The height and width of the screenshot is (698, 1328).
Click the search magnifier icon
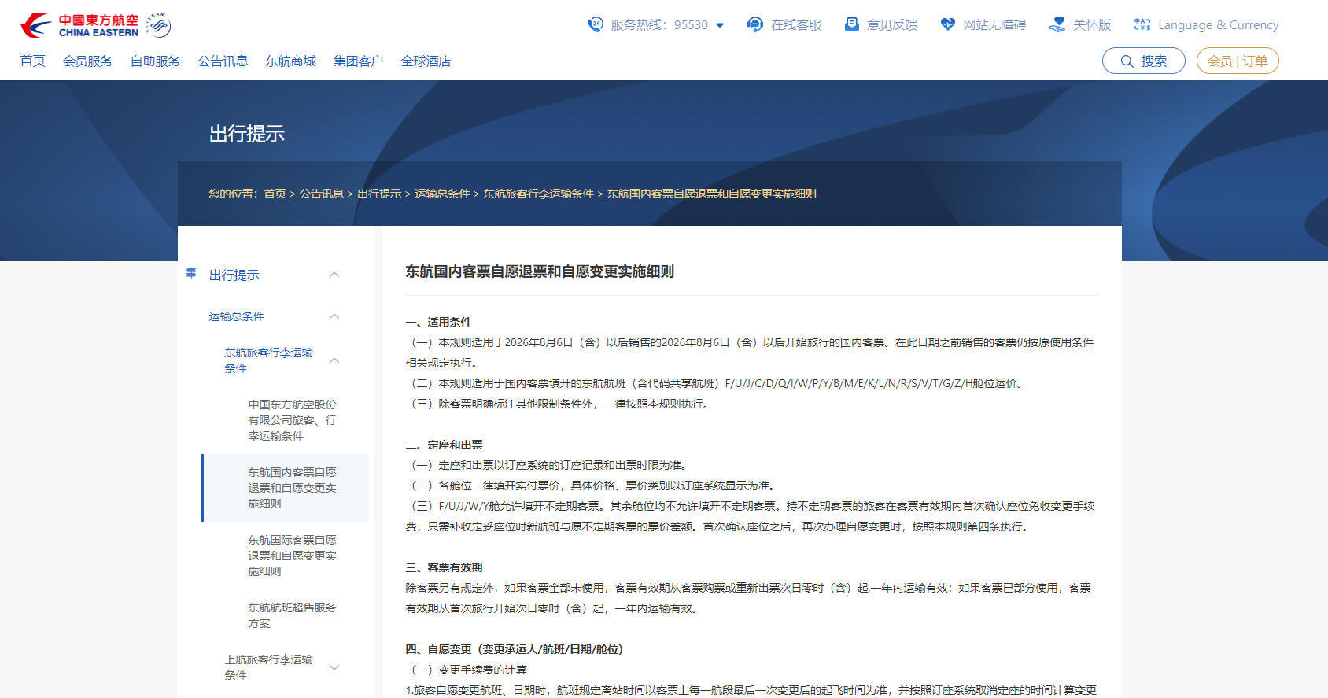point(1127,61)
